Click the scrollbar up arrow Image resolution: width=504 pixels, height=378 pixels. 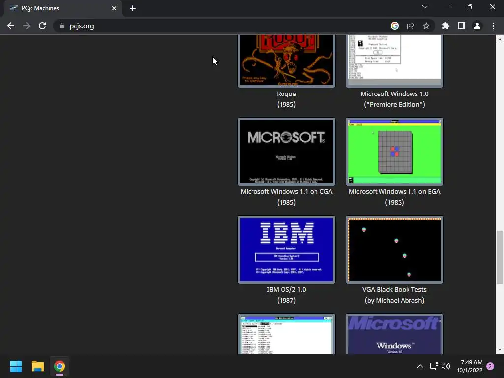500,39
